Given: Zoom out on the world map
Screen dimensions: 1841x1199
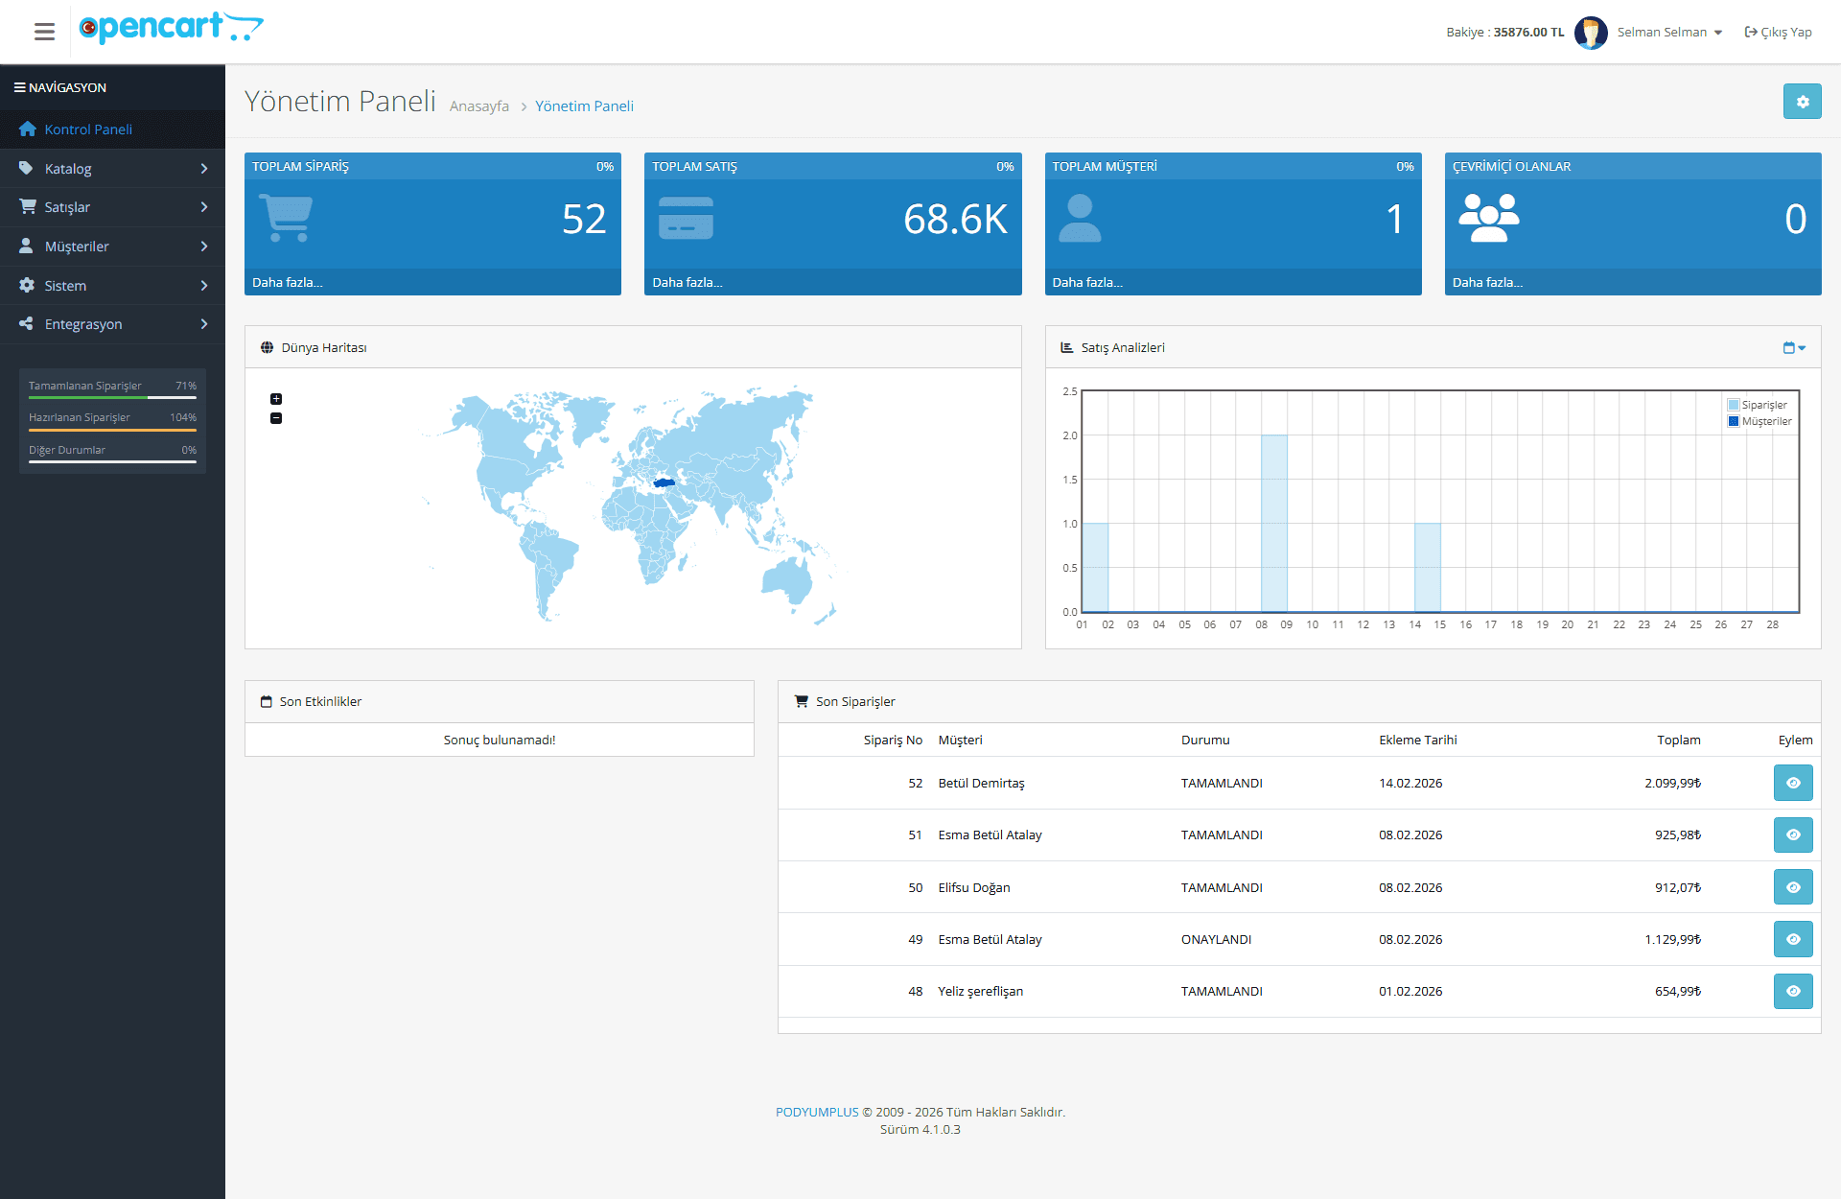Looking at the screenshot, I should pos(276,418).
